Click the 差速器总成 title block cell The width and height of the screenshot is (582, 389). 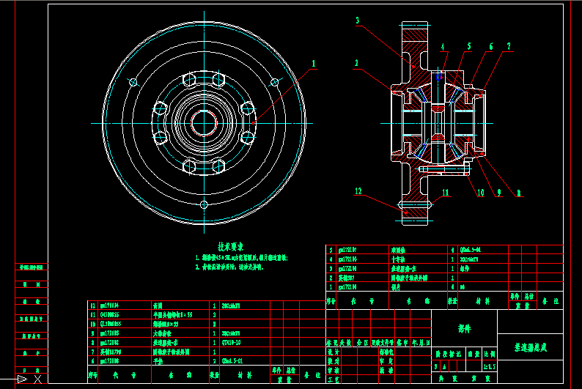coord(531,348)
